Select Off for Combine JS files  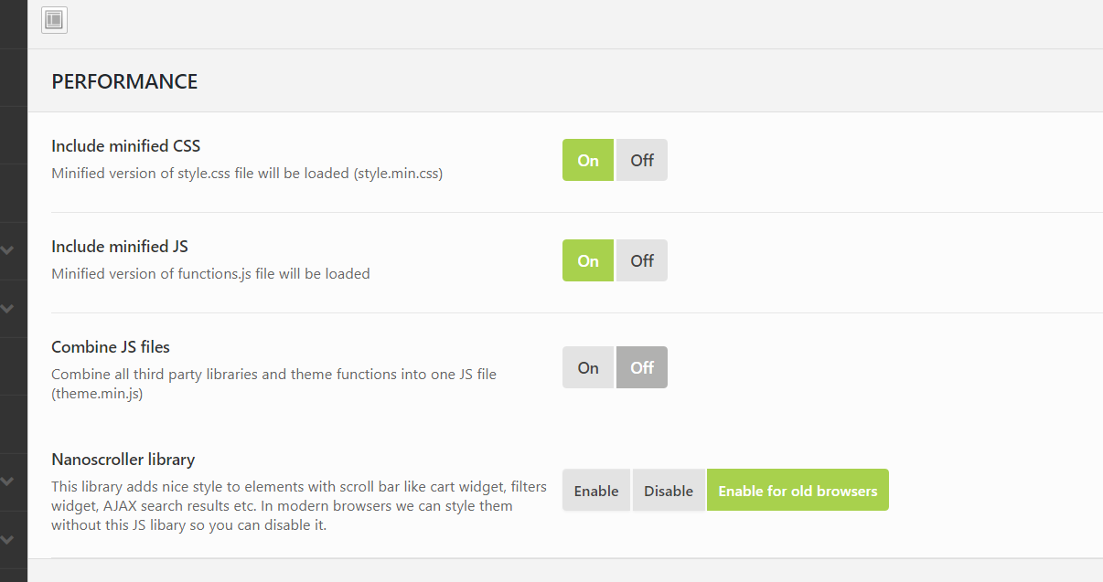point(641,367)
